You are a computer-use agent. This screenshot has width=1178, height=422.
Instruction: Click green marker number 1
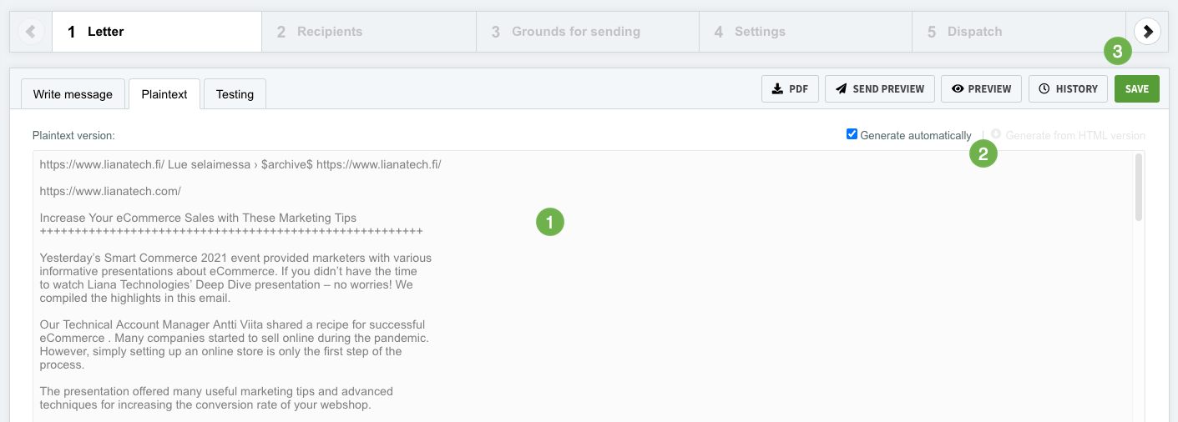pyautogui.click(x=550, y=222)
